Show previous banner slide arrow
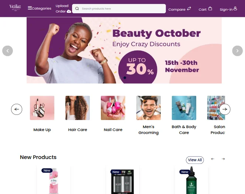 tap(7, 51)
